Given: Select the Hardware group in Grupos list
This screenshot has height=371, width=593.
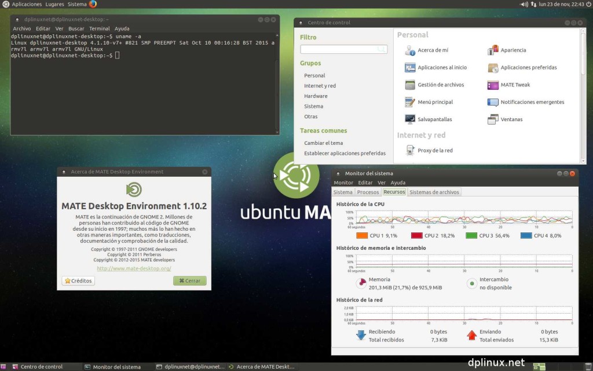Looking at the screenshot, I should pos(316,96).
